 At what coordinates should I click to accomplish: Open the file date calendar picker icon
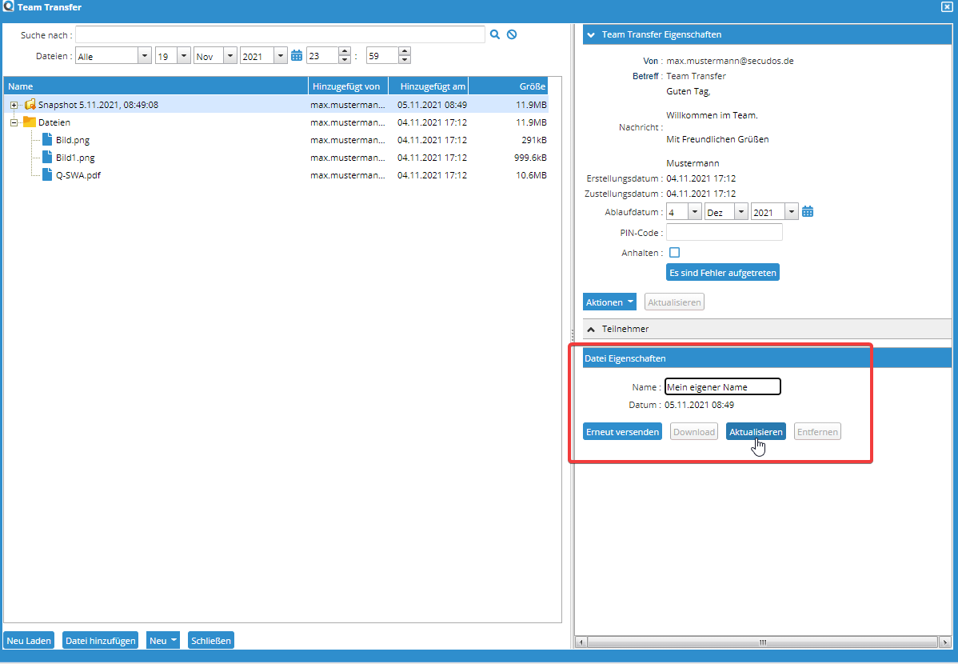297,56
